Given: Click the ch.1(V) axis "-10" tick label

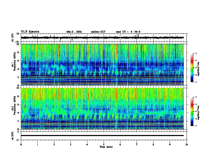Looking at the screenshot, I should coord(17,42).
